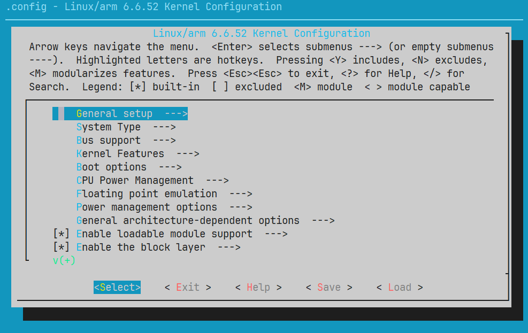
Task: Open the Bus support submenu
Action: (x=109, y=141)
